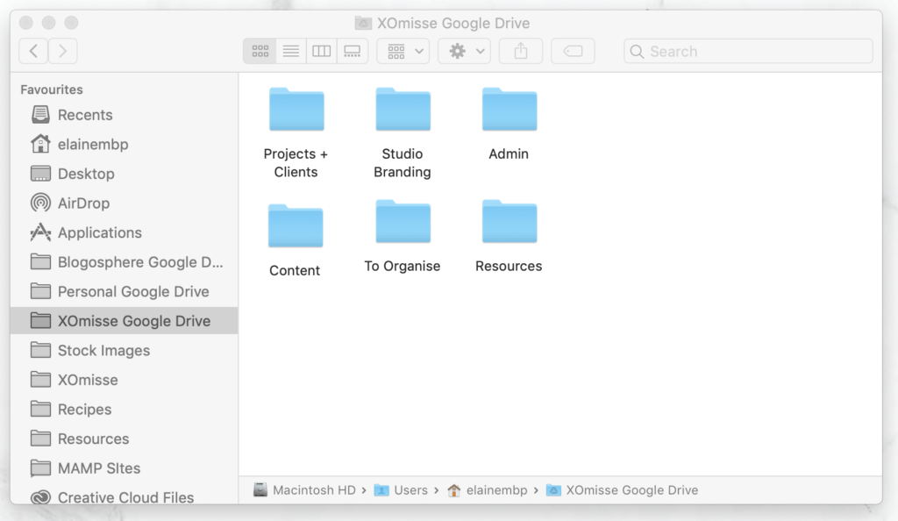Select the Content folder icon
This screenshot has height=521, width=898.
point(296,225)
